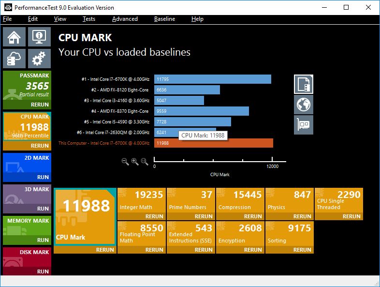Click the AMD FX-8120 baseline bar

point(187,90)
